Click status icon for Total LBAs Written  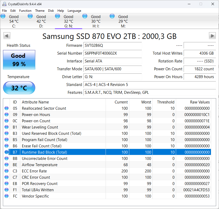pos(7,190)
